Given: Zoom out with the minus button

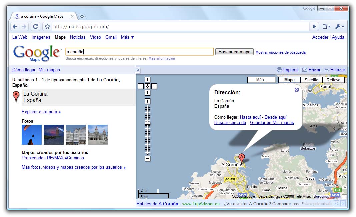Looking at the screenshot, I should point(148,158).
